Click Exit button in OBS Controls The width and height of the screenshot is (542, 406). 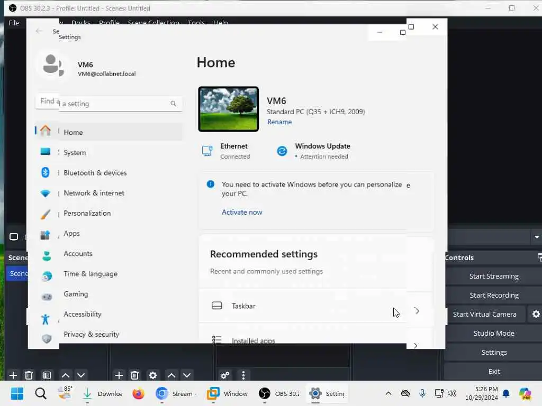coord(494,371)
